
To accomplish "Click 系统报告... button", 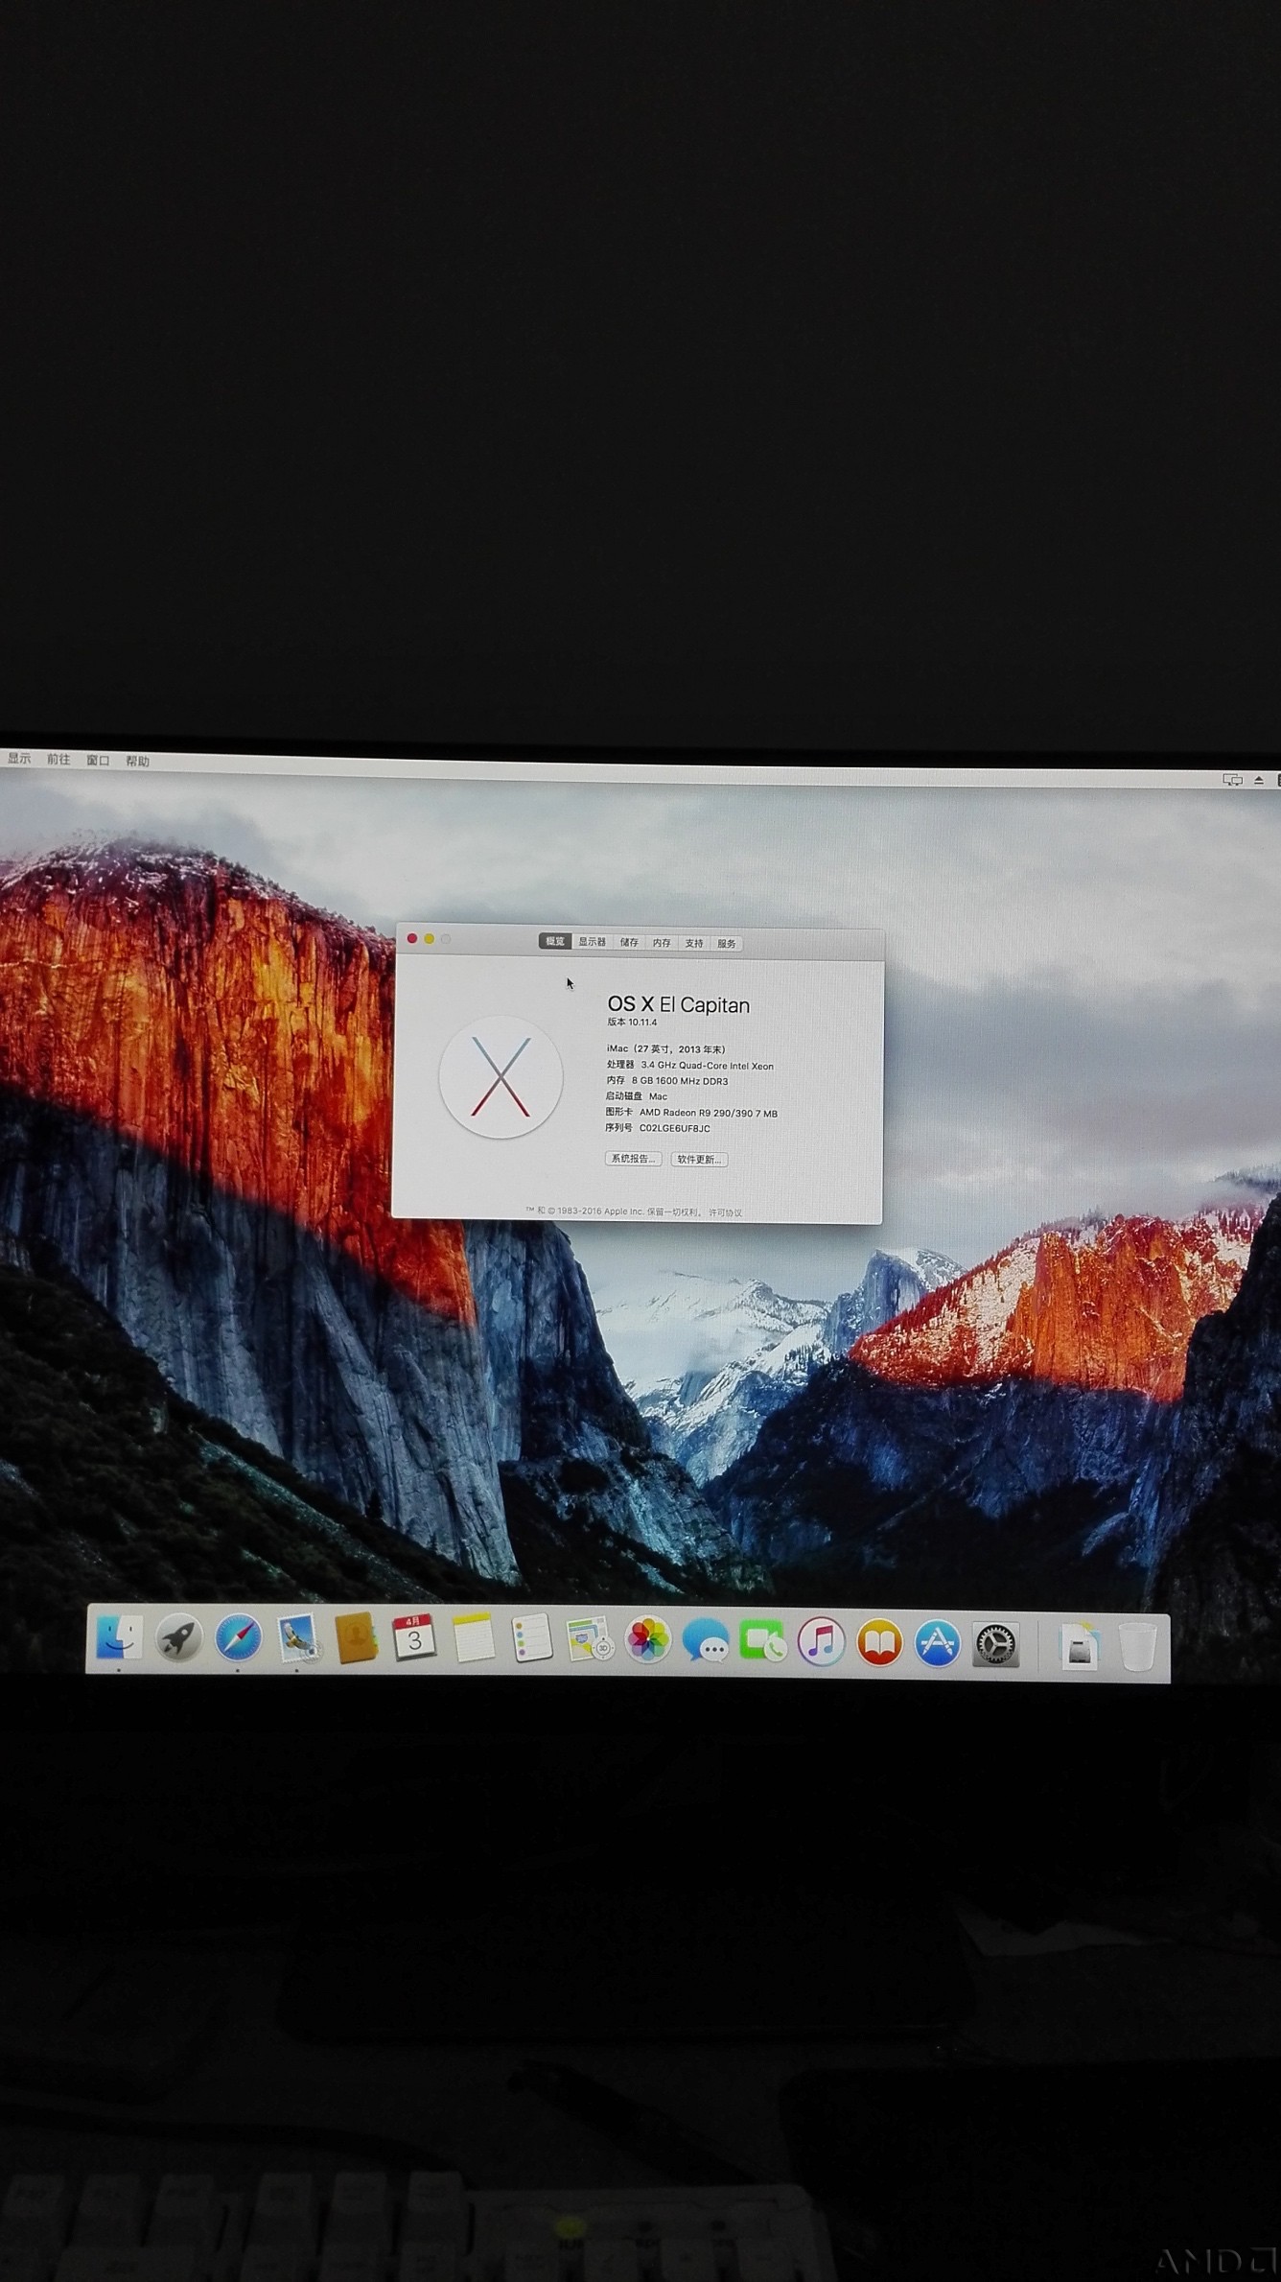I will pyautogui.click(x=634, y=1159).
